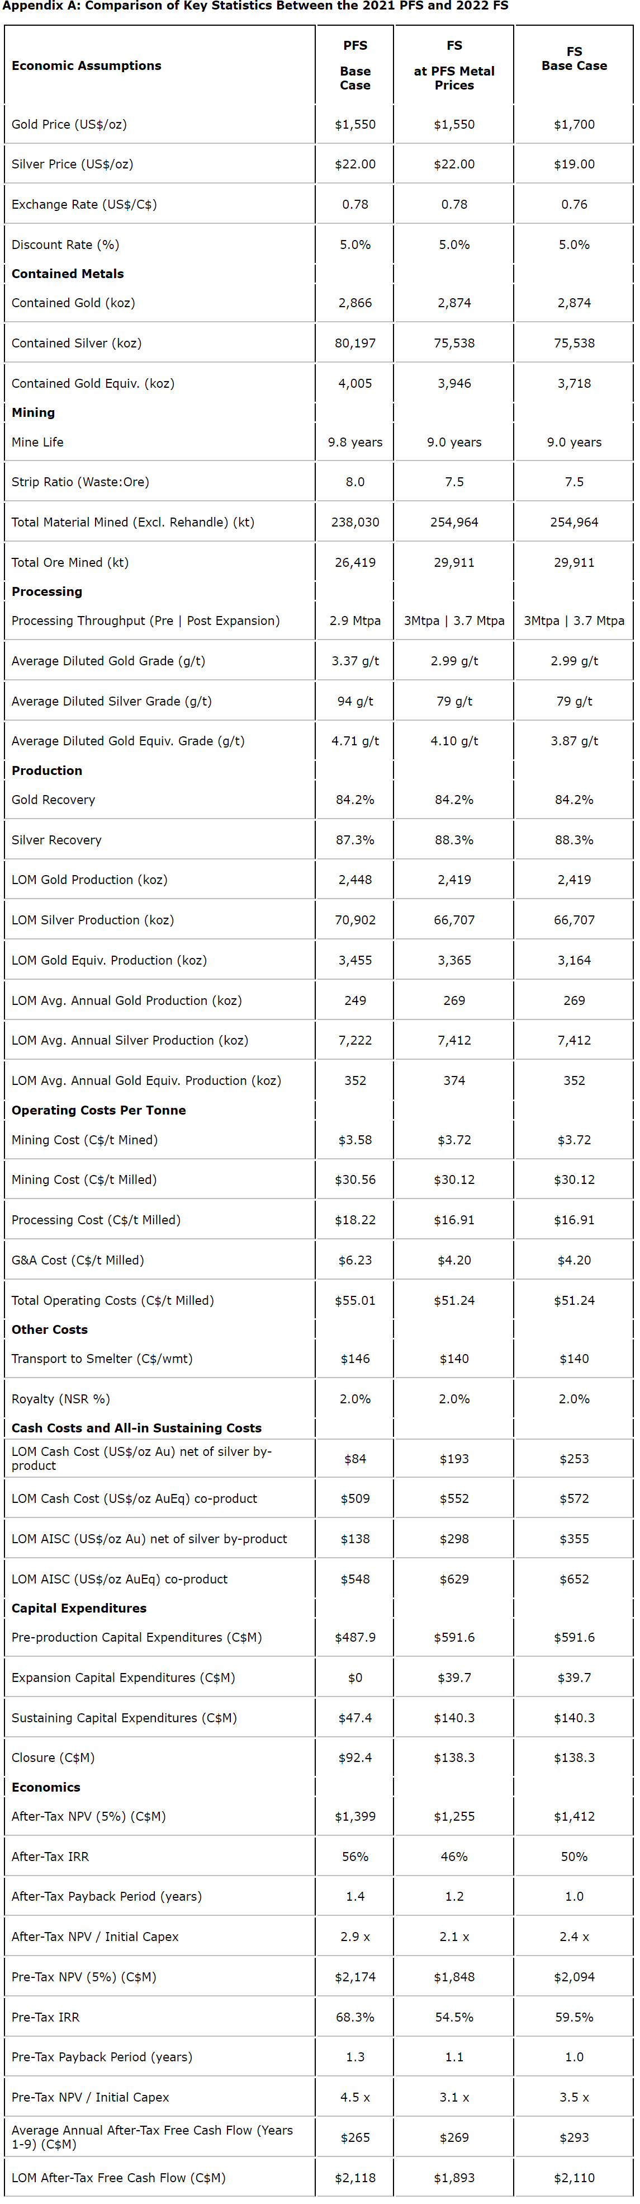The width and height of the screenshot is (640, 2204).
Task: Click the PFS Base Case column header
Action: click(x=354, y=65)
